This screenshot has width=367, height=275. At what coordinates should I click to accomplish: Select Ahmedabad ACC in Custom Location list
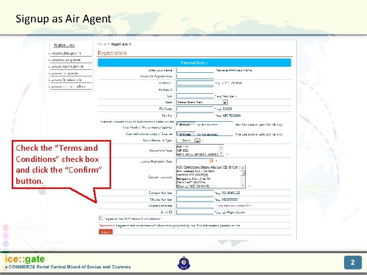coord(196,171)
